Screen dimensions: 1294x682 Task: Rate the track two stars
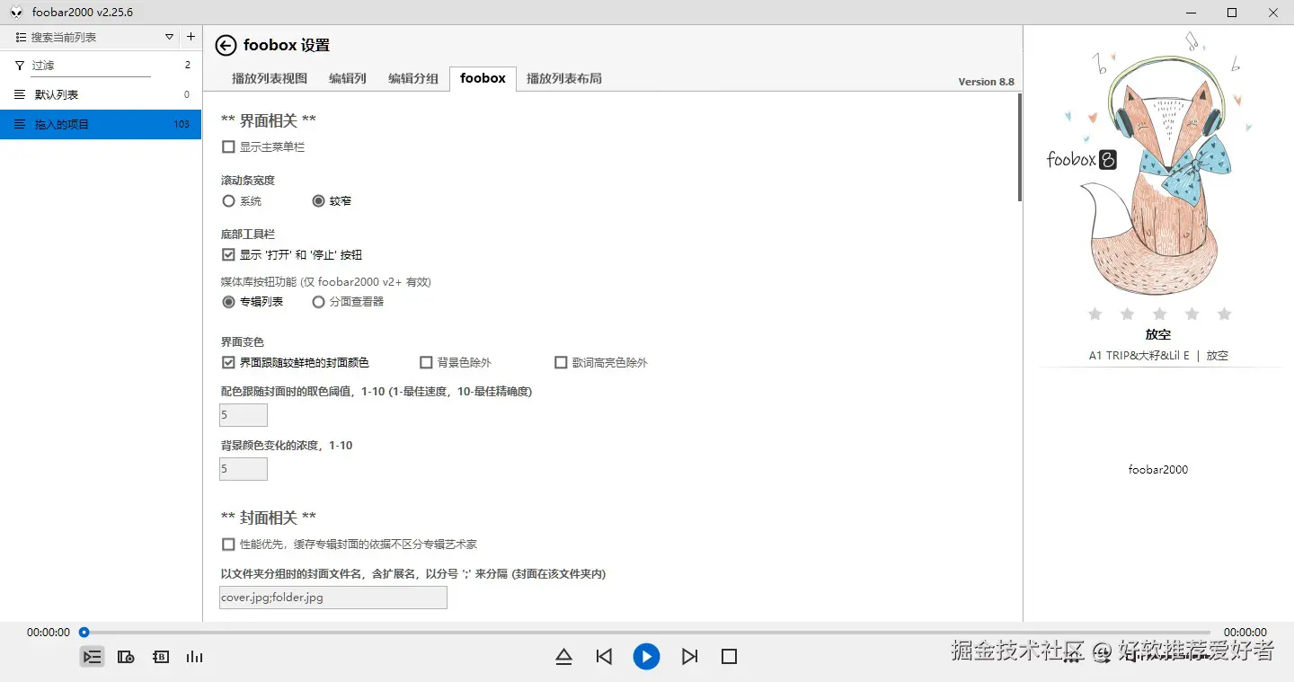(x=1127, y=314)
